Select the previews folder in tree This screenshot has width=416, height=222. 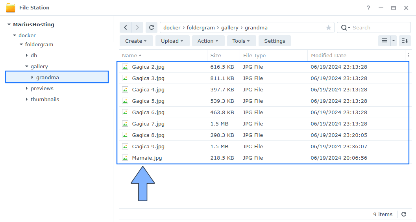click(42, 89)
